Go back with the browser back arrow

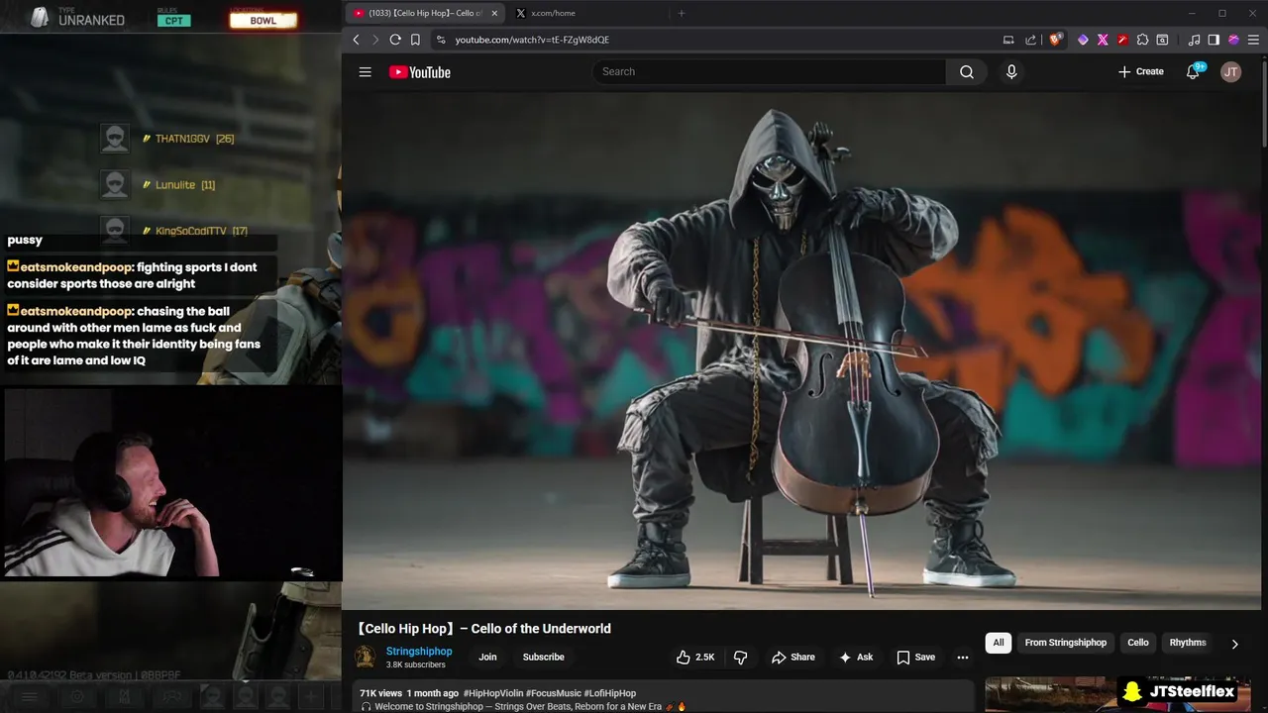[357, 40]
